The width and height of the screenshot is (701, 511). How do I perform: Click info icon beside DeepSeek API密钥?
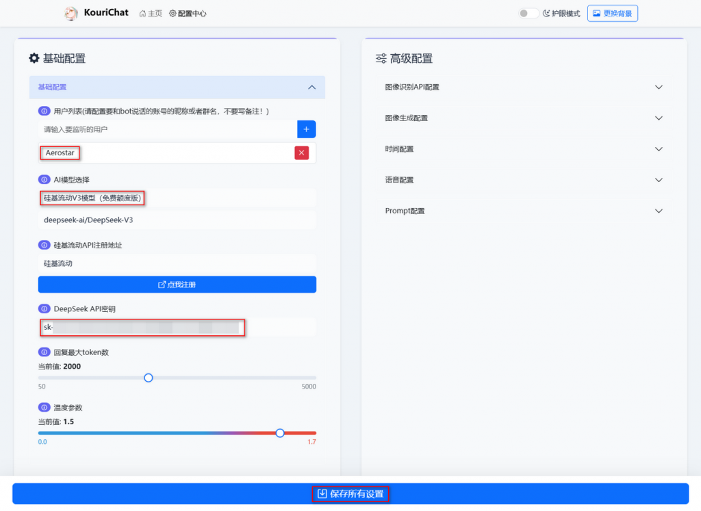tap(44, 309)
